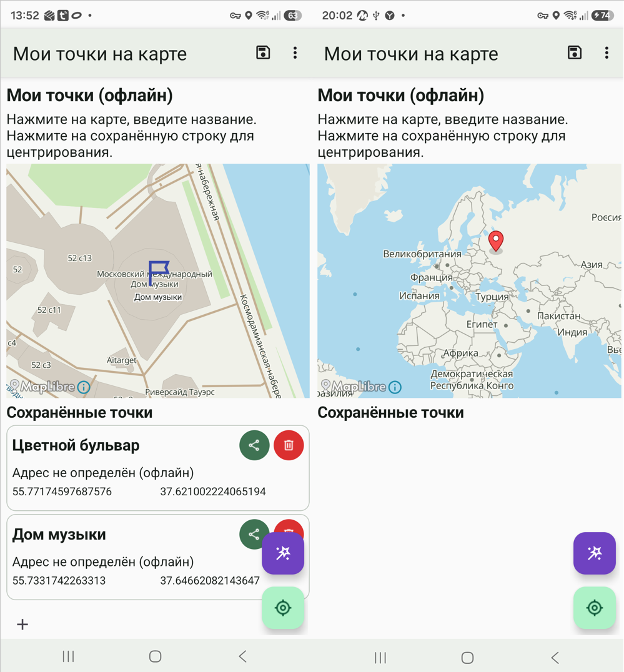Open MapLibre info icon on right map
The image size is (624, 672).
click(395, 387)
